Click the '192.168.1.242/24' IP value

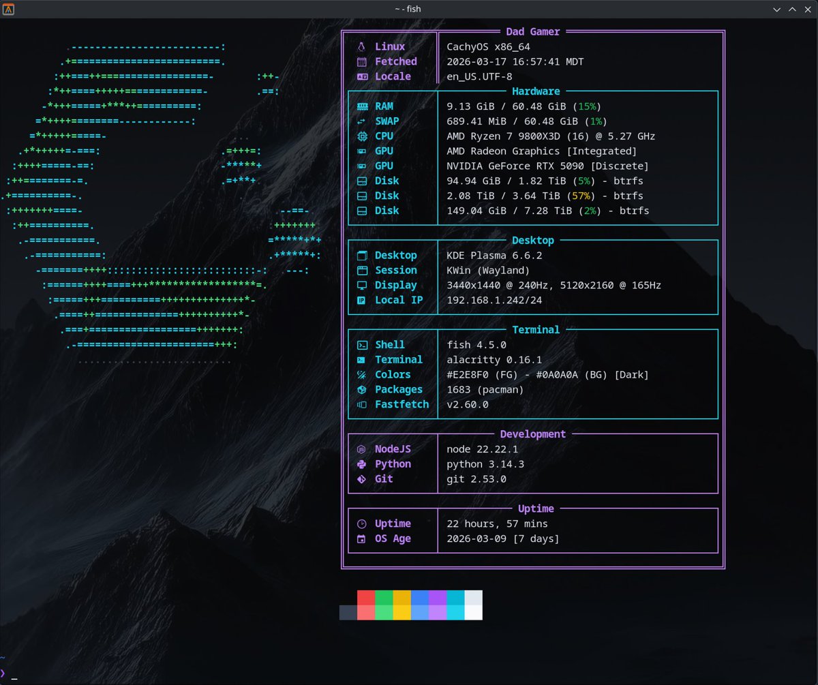click(x=494, y=301)
